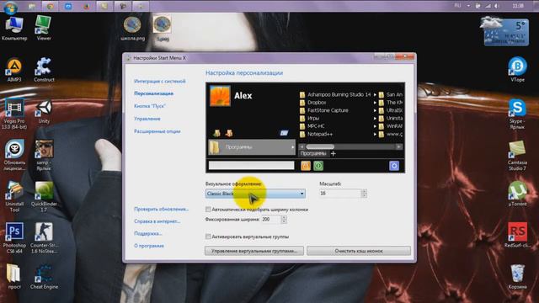Click the left scroll arrow in preview

(302, 146)
